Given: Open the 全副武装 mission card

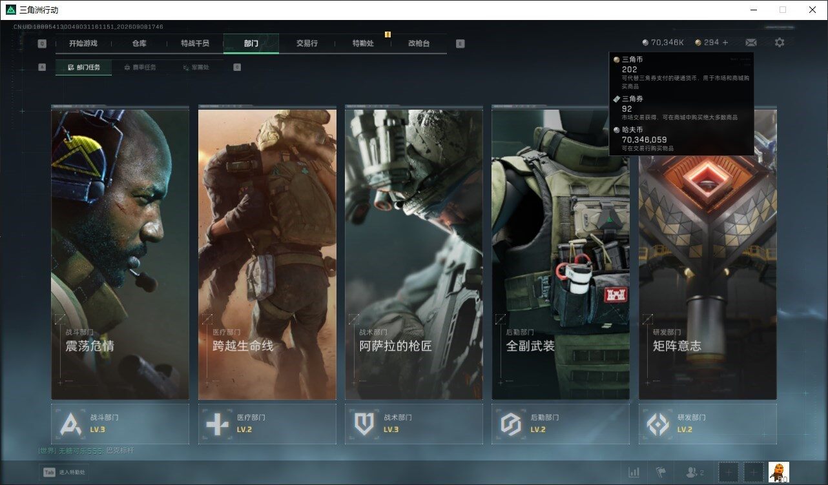Looking at the screenshot, I should tap(561, 254).
